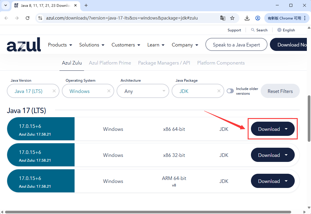The image size is (311, 214).
Task: Reload the page with refresh icon
Action: pyautogui.click(x=28, y=18)
